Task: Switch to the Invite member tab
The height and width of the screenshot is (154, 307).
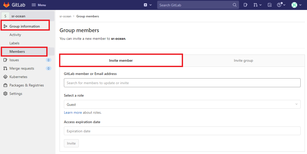Action: pyautogui.click(x=121, y=60)
